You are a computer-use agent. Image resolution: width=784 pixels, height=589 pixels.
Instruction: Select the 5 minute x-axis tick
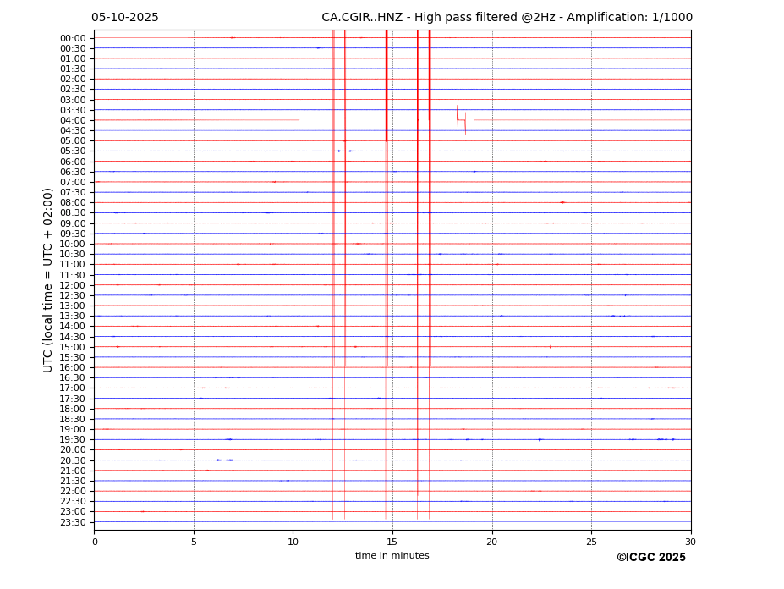[194, 542]
